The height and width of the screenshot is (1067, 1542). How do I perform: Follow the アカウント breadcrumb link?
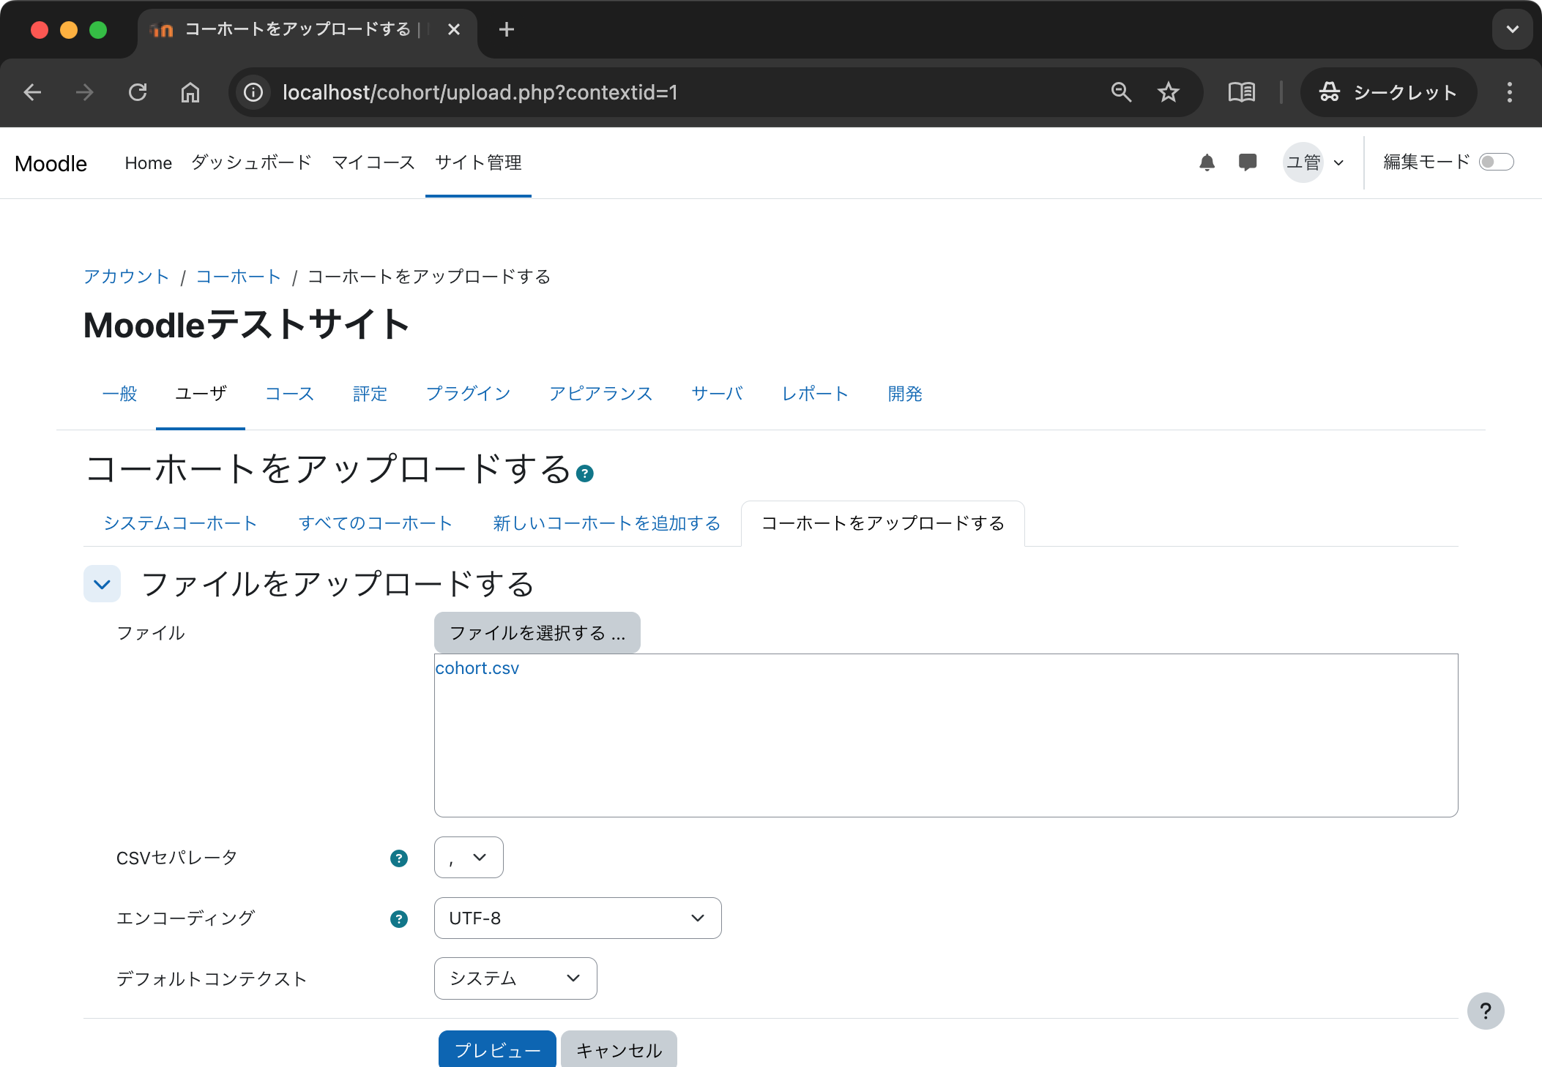pyautogui.click(x=126, y=277)
